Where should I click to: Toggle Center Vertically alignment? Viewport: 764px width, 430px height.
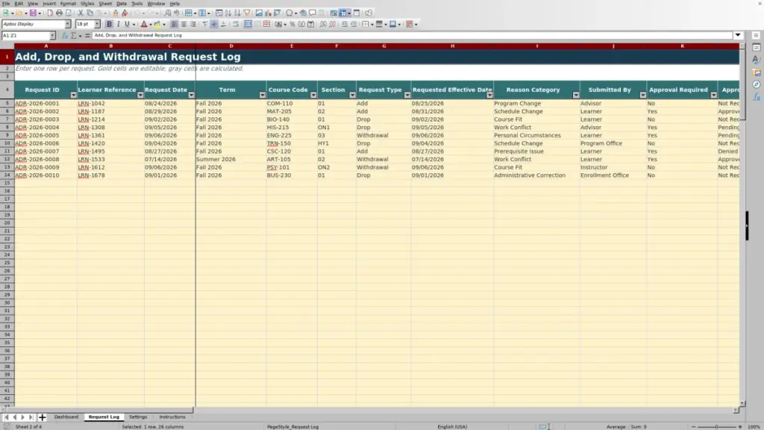coord(214,25)
